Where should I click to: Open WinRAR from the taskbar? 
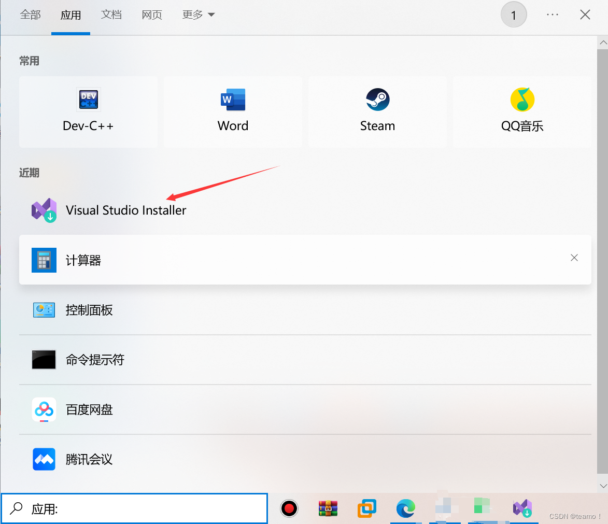[x=328, y=508]
